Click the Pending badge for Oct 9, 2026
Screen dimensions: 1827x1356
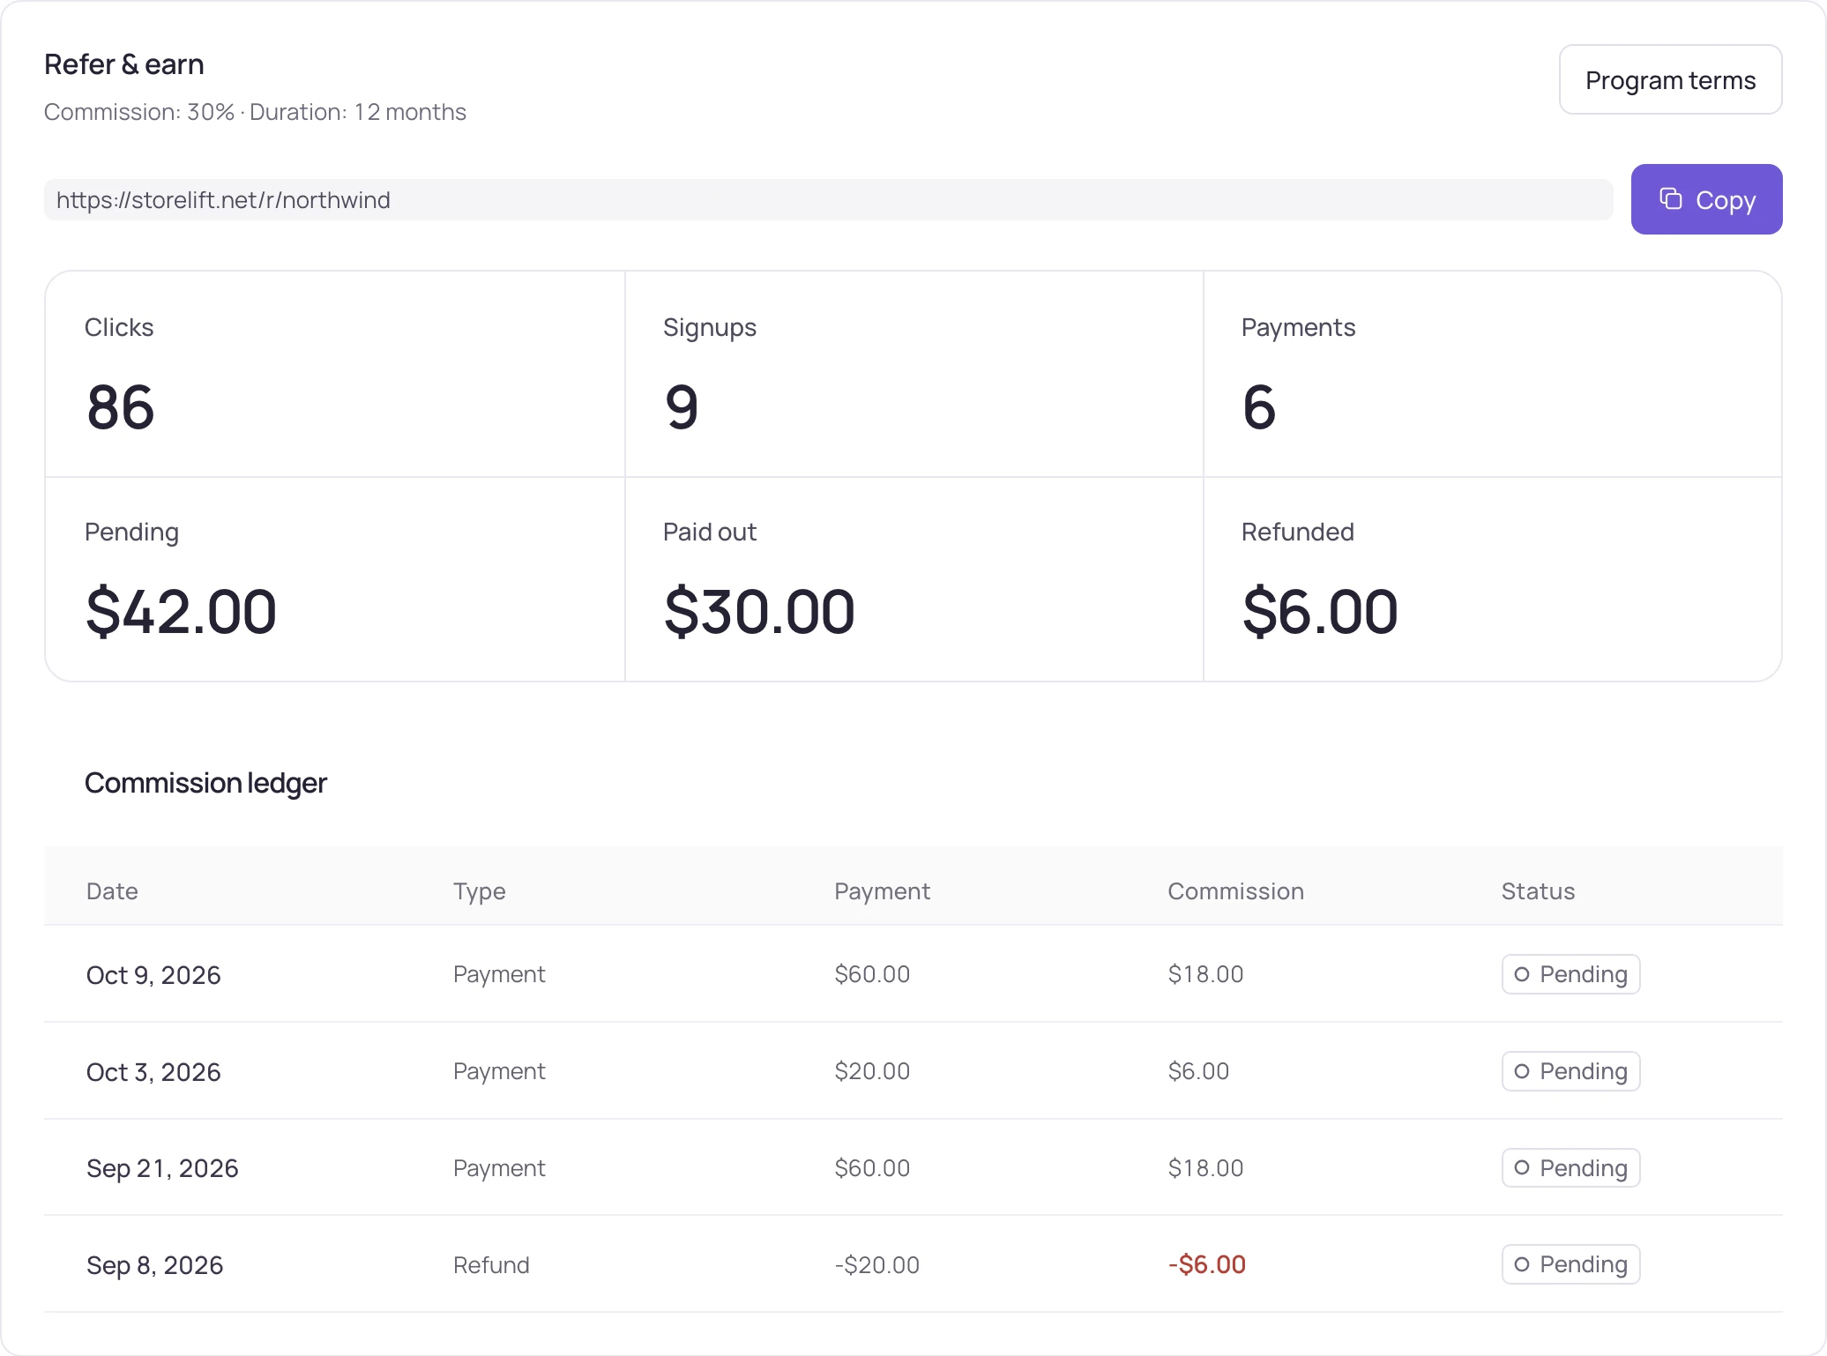(1570, 974)
